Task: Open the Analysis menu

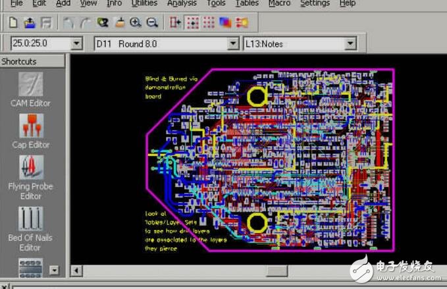Action: pos(182,3)
